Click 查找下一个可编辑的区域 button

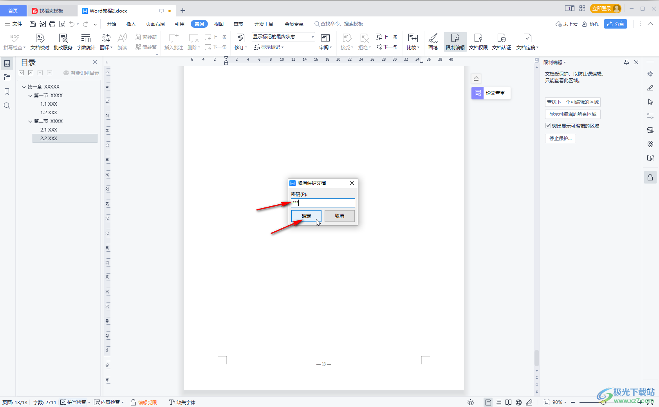point(573,102)
